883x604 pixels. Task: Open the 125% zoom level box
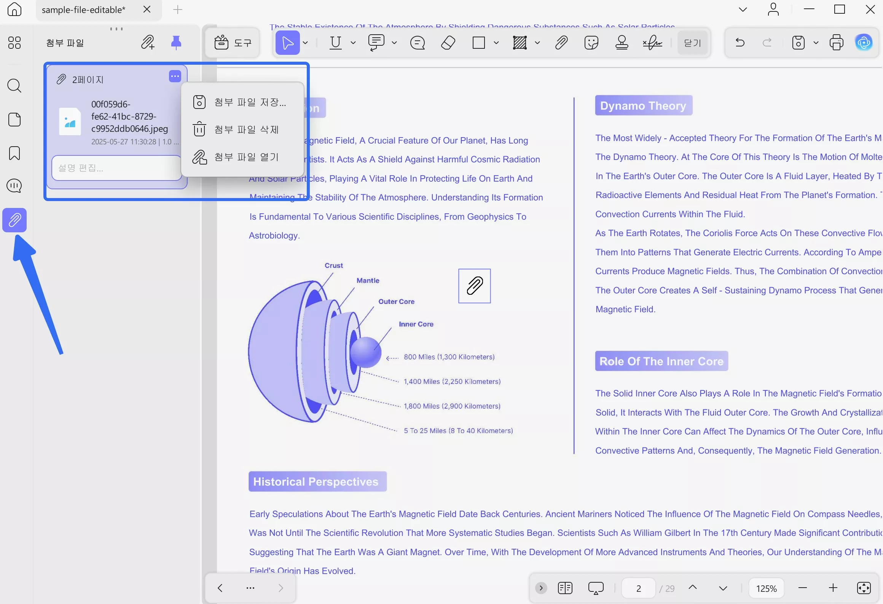(x=766, y=588)
